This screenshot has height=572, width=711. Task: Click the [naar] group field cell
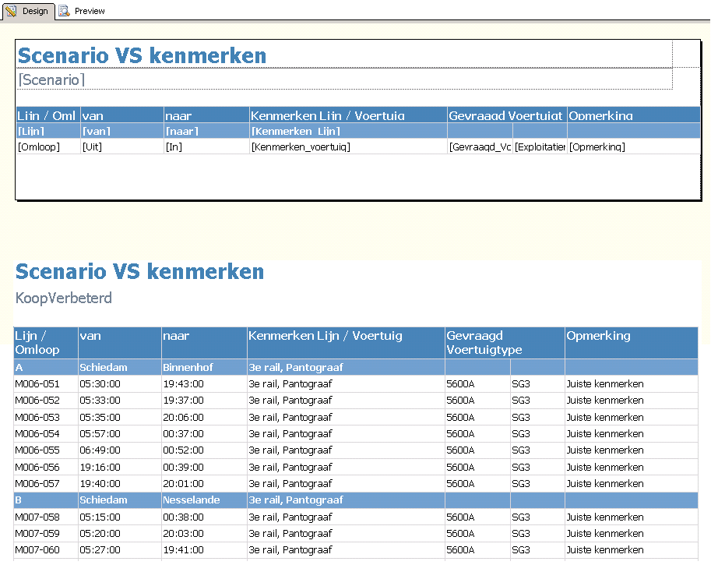[x=206, y=131]
